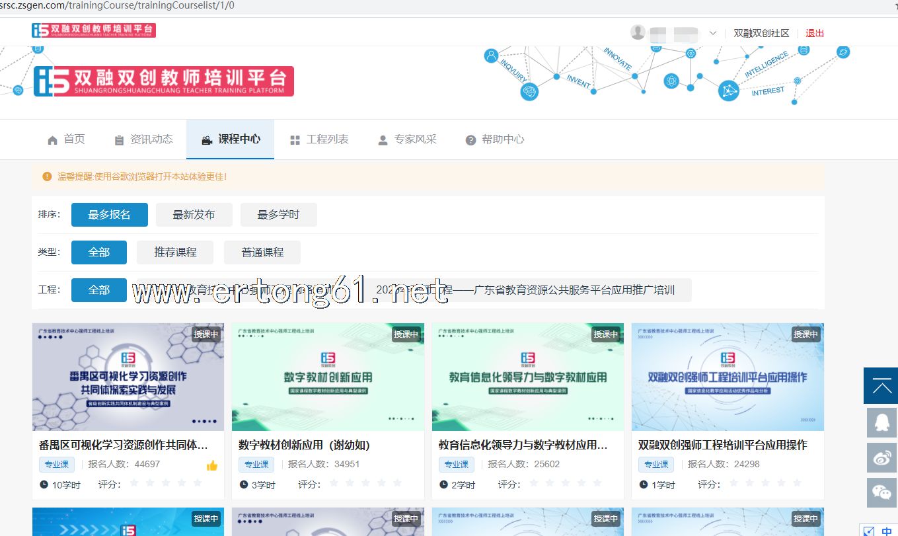Expand the user account dropdown arrow
This screenshot has width=898, height=536.
(x=713, y=33)
